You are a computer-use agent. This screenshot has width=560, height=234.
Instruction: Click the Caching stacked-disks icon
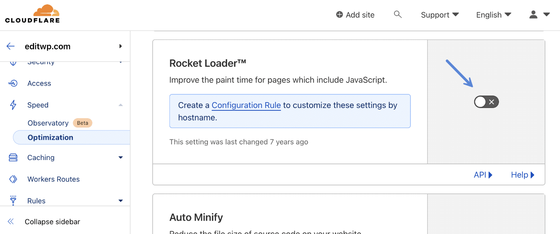[13, 157]
